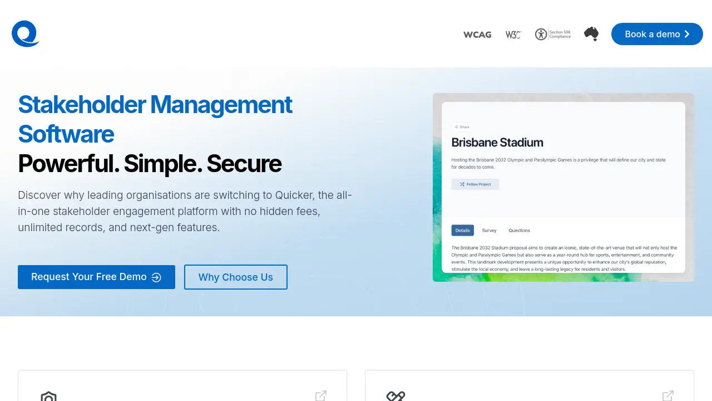Click the text "Hosting the Brisbane 2032 Olympic"

pos(558,163)
